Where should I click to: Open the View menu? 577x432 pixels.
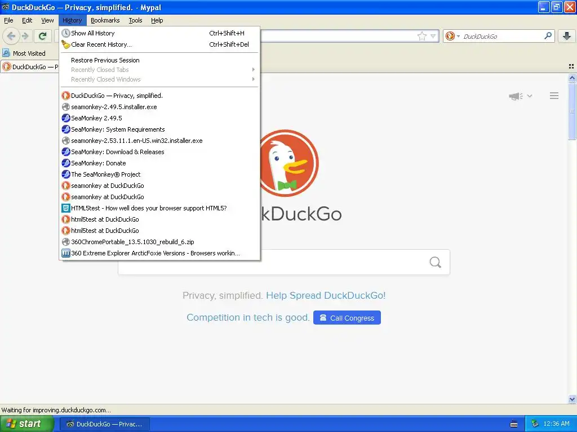(x=47, y=20)
